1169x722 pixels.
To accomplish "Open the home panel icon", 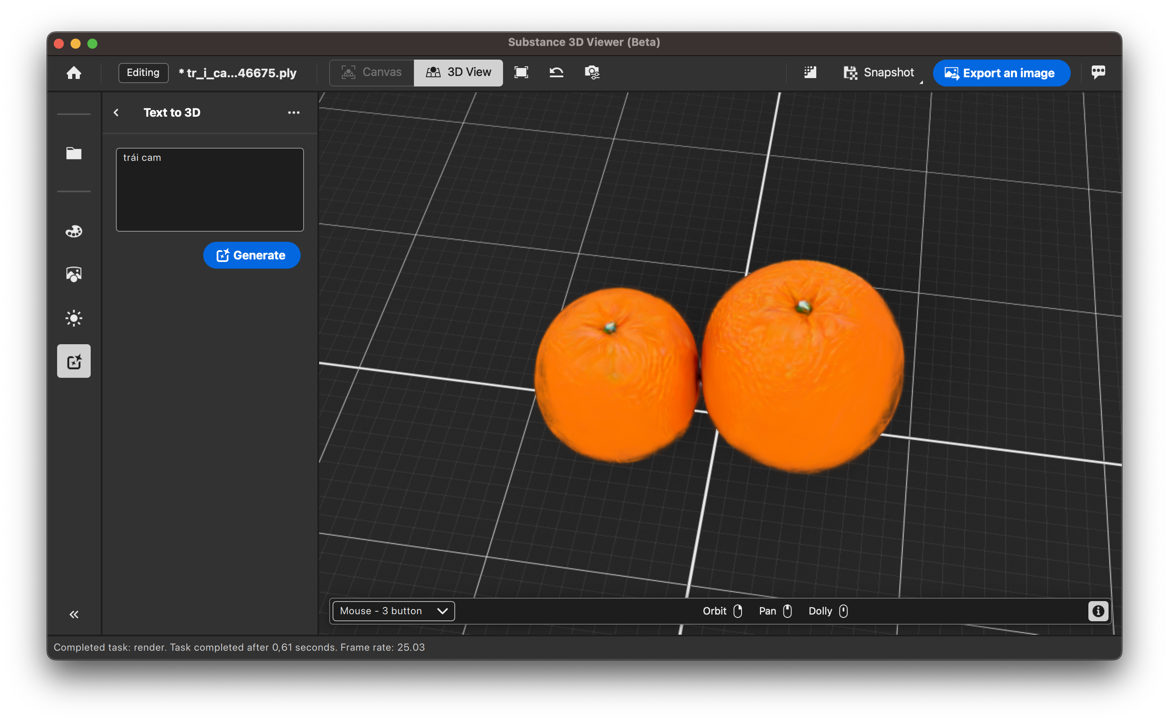I will 74,73.
